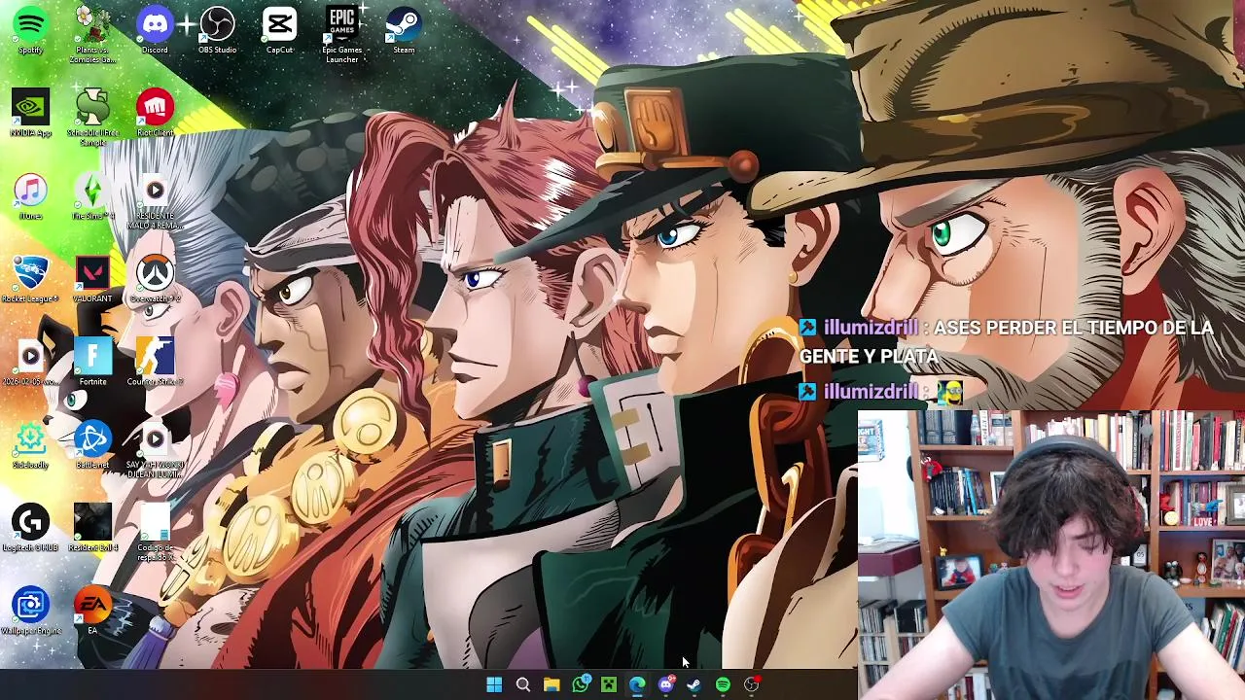
Task: Select the Counter-Strike 2 desktop icon
Action: pyautogui.click(x=155, y=362)
